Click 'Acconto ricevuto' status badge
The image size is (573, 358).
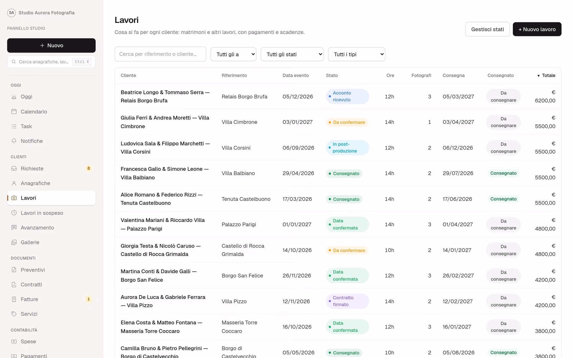tap(347, 97)
